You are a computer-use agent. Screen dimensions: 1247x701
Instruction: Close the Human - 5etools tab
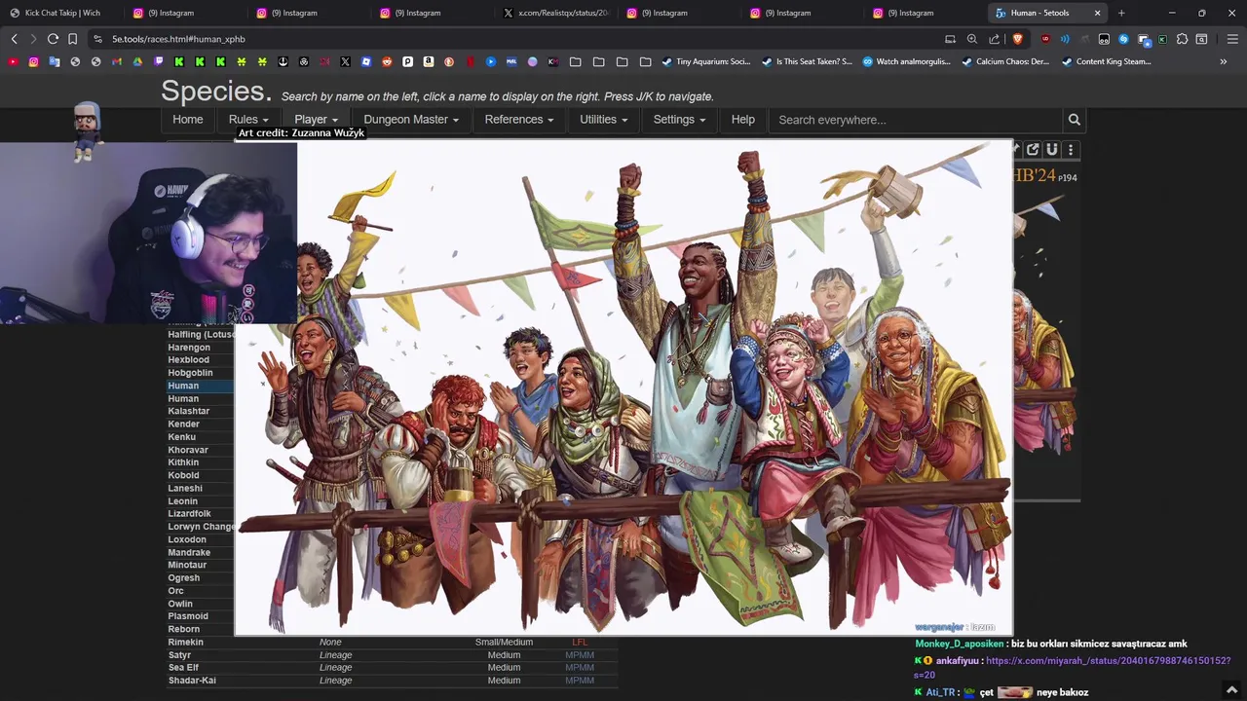pyautogui.click(x=1097, y=13)
